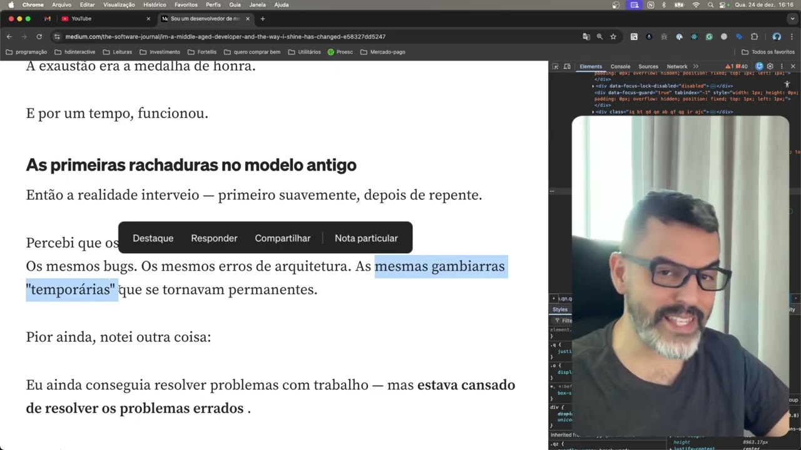Expand the div class="iq bt qd" node
This screenshot has width=801, height=450.
593,112
